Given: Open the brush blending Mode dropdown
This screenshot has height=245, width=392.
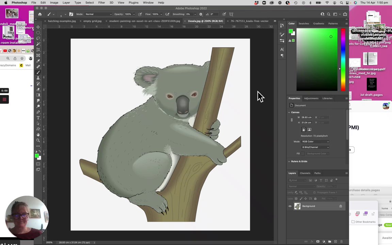Looking at the screenshot, I should [x=99, y=14].
